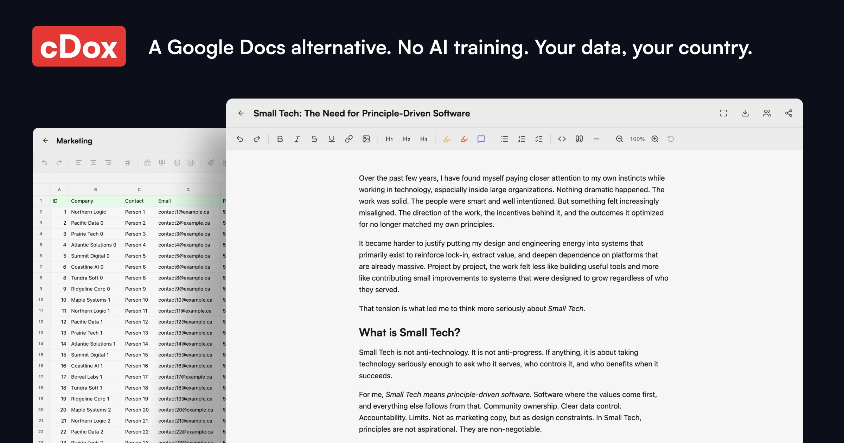Click the red cDox logo

click(x=79, y=46)
